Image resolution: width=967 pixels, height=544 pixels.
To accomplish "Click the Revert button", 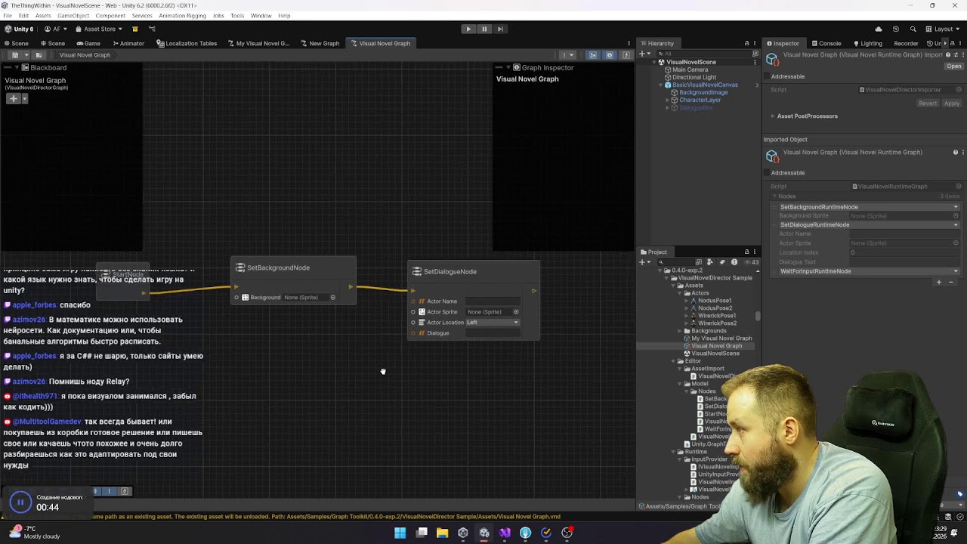I will tap(928, 103).
